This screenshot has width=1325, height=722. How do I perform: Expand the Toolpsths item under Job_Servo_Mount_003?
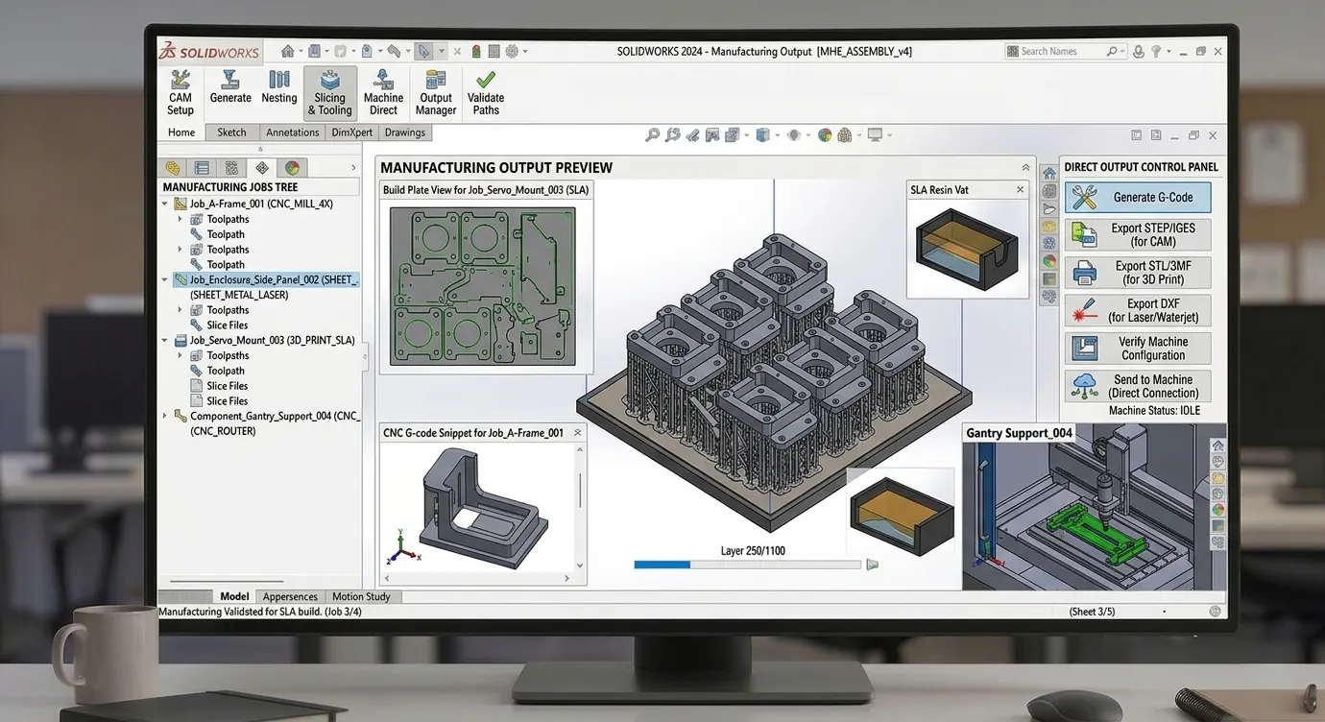(180, 355)
